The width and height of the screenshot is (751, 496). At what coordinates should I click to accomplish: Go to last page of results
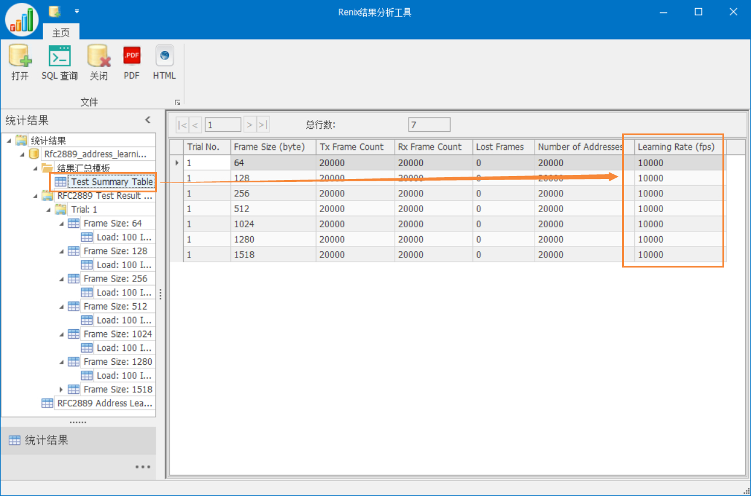263,124
